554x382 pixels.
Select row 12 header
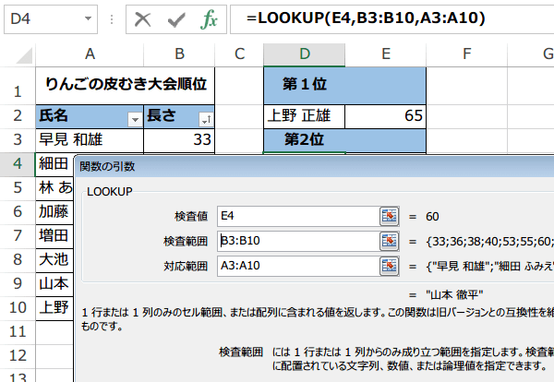18,356
